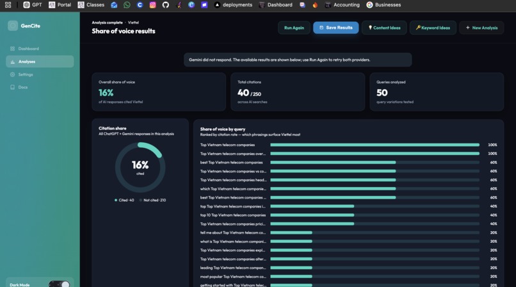Click the 'Queries analyzed' 50 value
The height and width of the screenshot is (287, 516).
click(382, 93)
